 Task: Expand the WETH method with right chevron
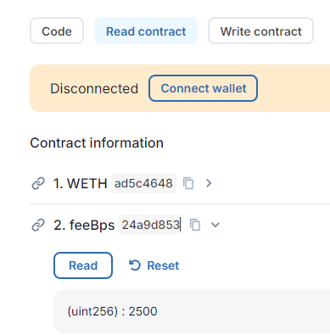209,183
